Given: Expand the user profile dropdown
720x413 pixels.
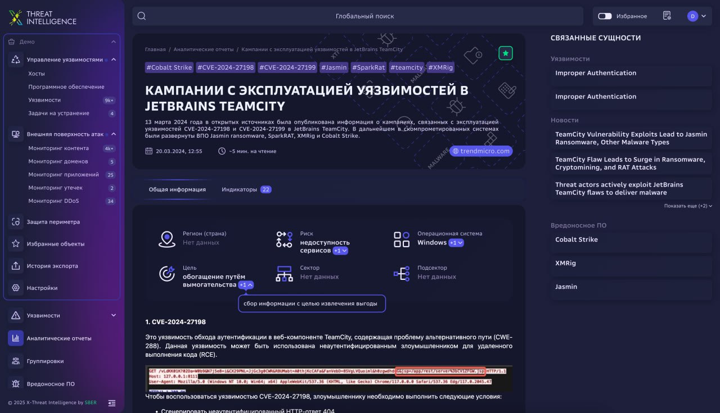Looking at the screenshot, I should (696, 16).
